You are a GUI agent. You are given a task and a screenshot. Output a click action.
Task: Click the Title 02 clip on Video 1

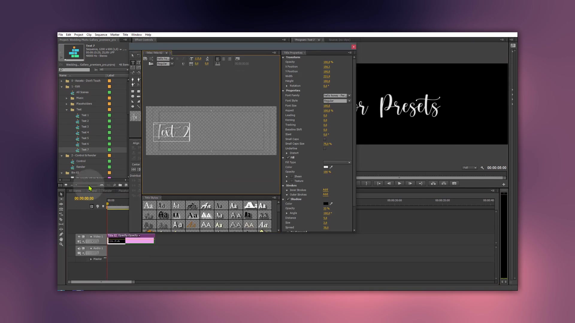[x=131, y=239]
